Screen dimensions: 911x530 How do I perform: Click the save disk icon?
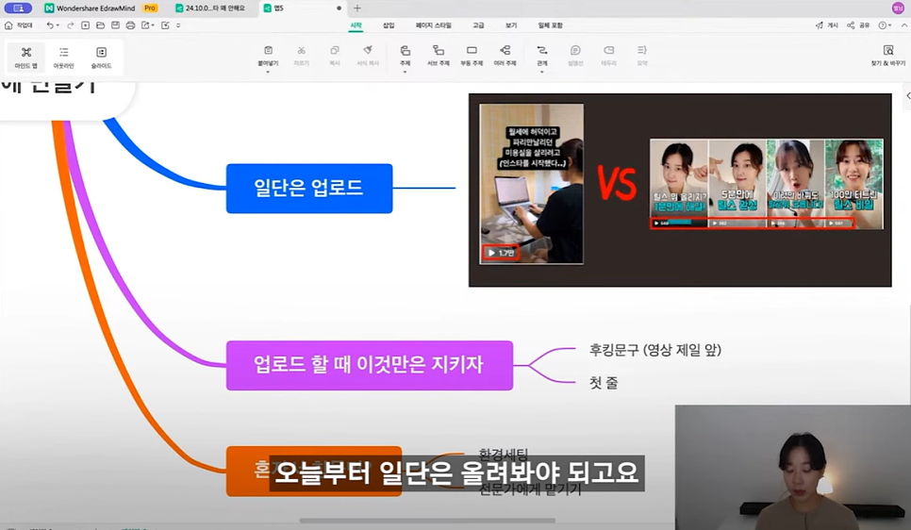[x=116, y=25]
